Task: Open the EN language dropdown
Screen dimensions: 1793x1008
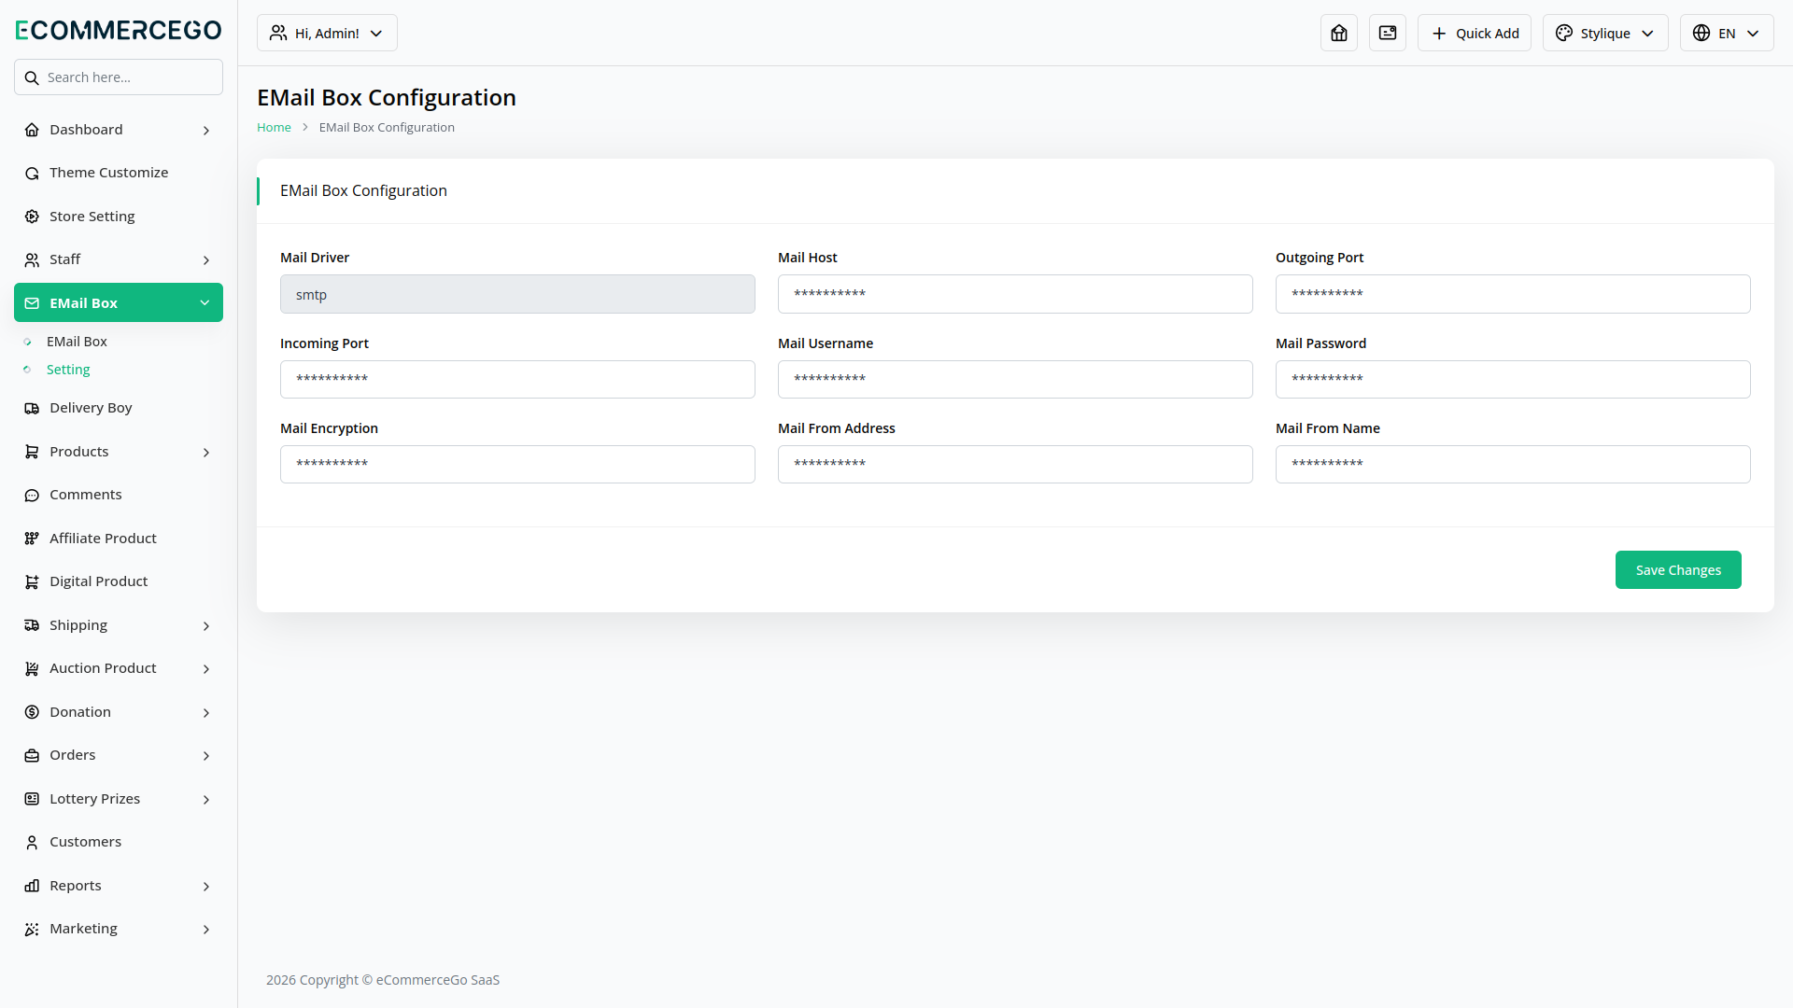Action: coord(1727,33)
